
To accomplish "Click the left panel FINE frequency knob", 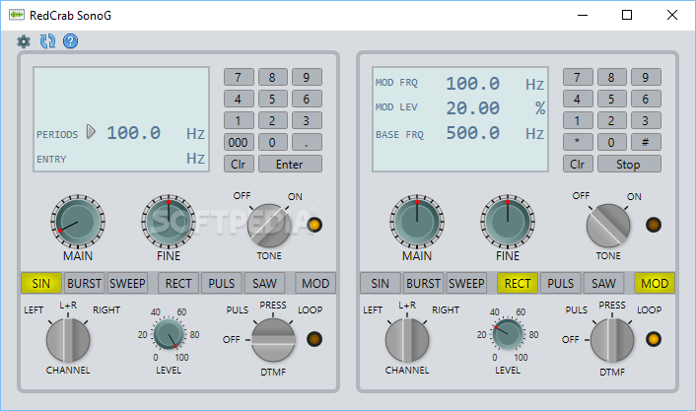I will pos(169,221).
